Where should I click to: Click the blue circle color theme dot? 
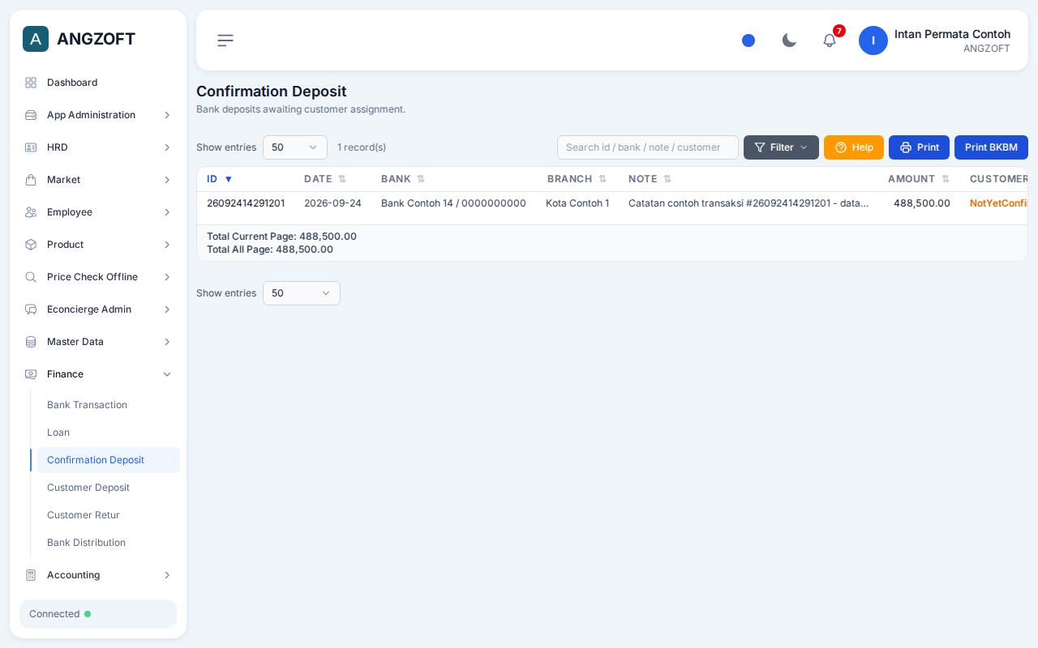(748, 40)
